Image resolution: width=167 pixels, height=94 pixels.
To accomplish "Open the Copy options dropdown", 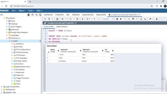I will pos(74,19).
